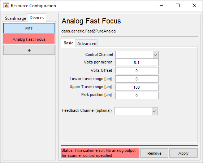Switch to the ScanImage tab
203x163 pixels.
click(x=16, y=18)
